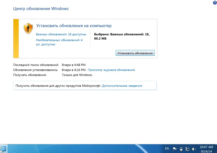Click the "Выбрано: Важных обновлений: 18" summary
The width and height of the screenshot is (217, 153).
[x=122, y=34]
